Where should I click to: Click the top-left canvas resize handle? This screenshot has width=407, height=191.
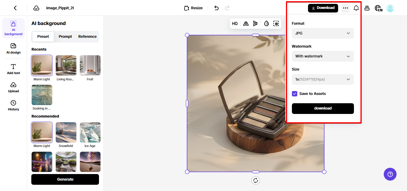coord(187,35)
